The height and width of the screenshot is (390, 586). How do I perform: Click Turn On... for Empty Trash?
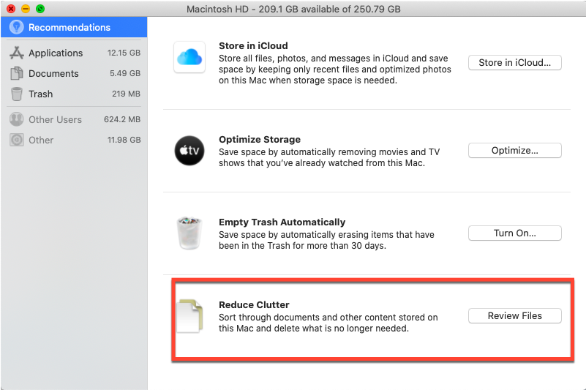click(514, 233)
